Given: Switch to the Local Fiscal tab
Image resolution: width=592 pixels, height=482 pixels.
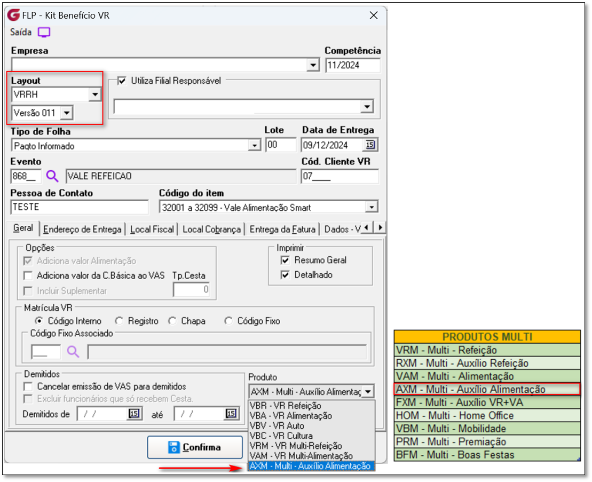Looking at the screenshot, I should pos(152,230).
